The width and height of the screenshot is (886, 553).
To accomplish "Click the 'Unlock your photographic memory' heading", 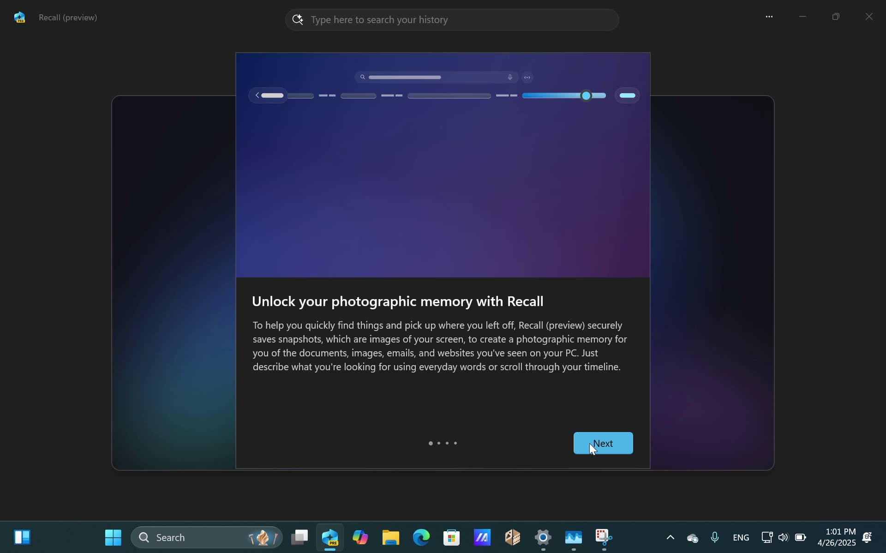I will [x=397, y=301].
